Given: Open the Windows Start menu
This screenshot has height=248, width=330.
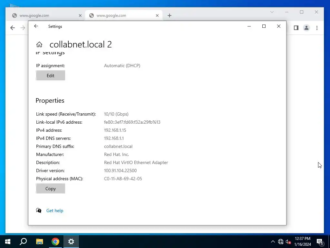Looking at the screenshot, I should 8,242.
